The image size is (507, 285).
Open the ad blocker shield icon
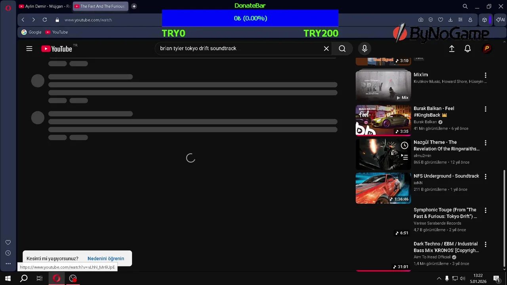pos(431,20)
